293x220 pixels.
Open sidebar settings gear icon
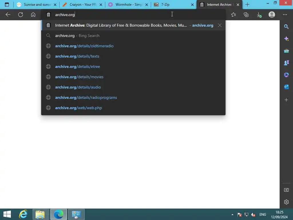[x=286, y=202]
